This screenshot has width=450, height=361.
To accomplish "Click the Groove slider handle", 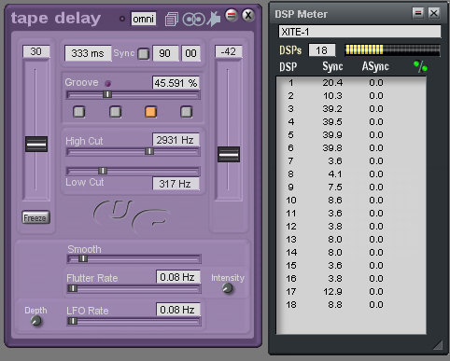I will [x=107, y=94].
